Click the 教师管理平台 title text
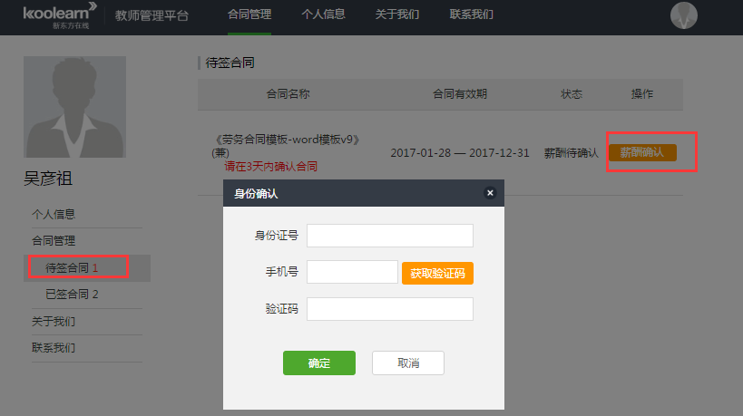Image resolution: width=743 pixels, height=416 pixels. click(152, 15)
